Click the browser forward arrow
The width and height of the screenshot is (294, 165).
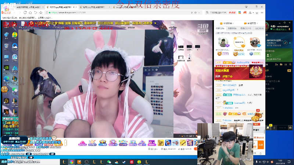pyautogui.click(x=20, y=12)
